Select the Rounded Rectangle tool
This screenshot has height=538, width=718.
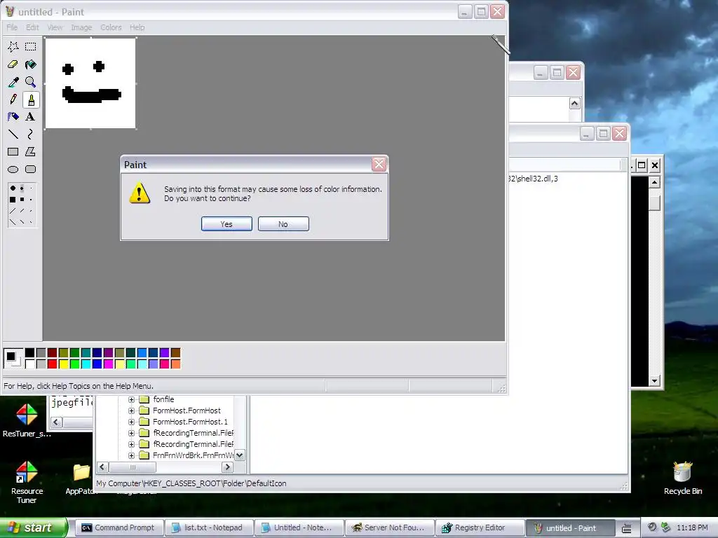[x=31, y=170]
